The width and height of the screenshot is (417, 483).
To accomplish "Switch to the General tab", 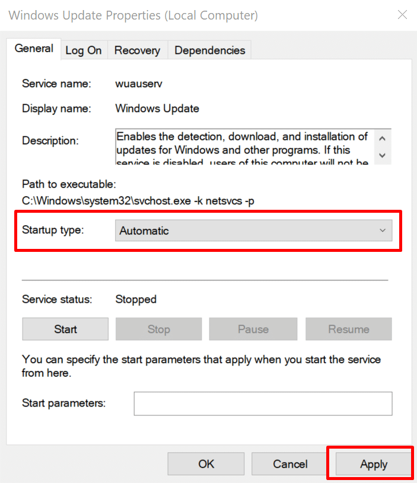I will (34, 49).
